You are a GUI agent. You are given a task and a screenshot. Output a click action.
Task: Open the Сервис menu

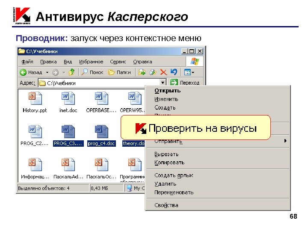(x=118, y=62)
